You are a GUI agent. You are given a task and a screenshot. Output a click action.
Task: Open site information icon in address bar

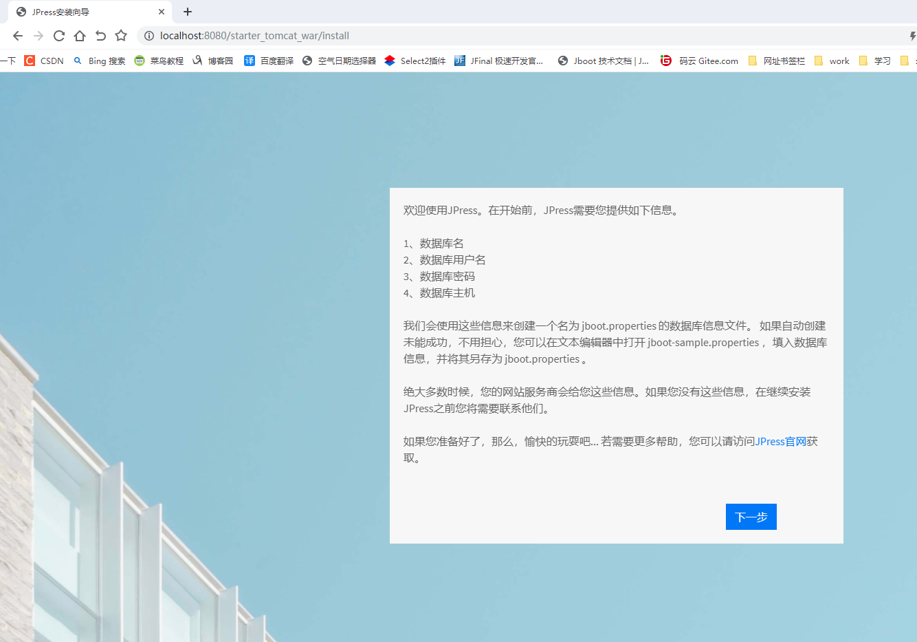click(148, 36)
